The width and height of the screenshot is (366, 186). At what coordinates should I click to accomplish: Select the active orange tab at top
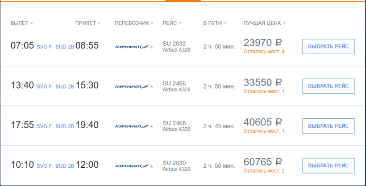(183, 1)
